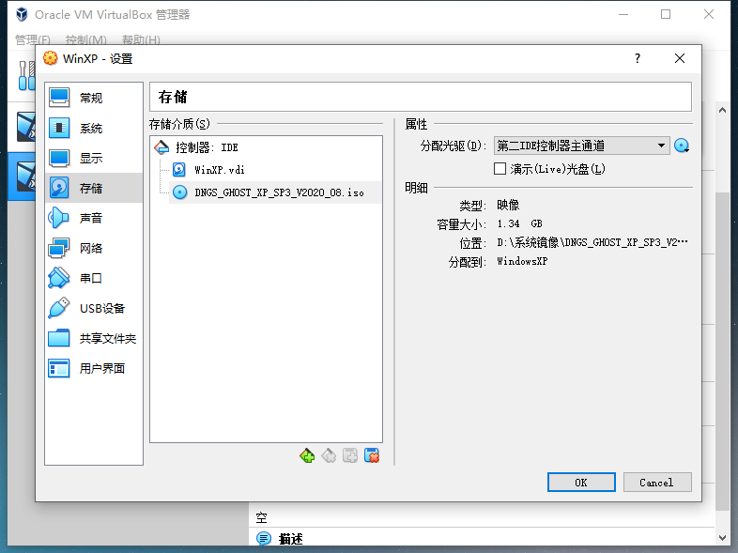Click the 描述 heading in main window
Viewport: 738px width, 553px height.
(x=290, y=539)
